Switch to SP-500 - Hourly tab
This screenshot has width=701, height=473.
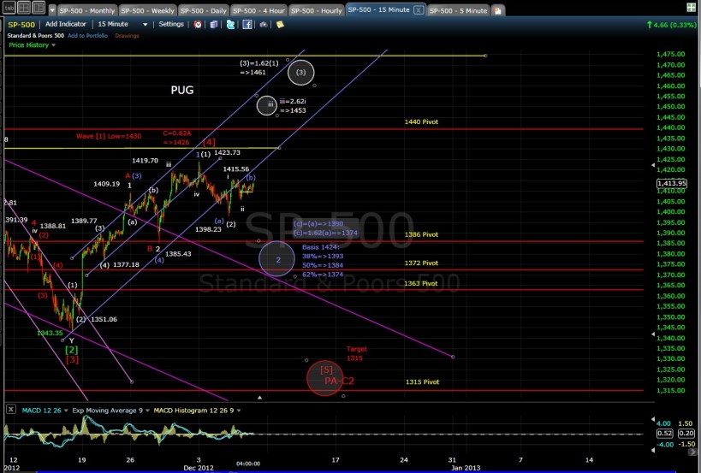click(316, 10)
